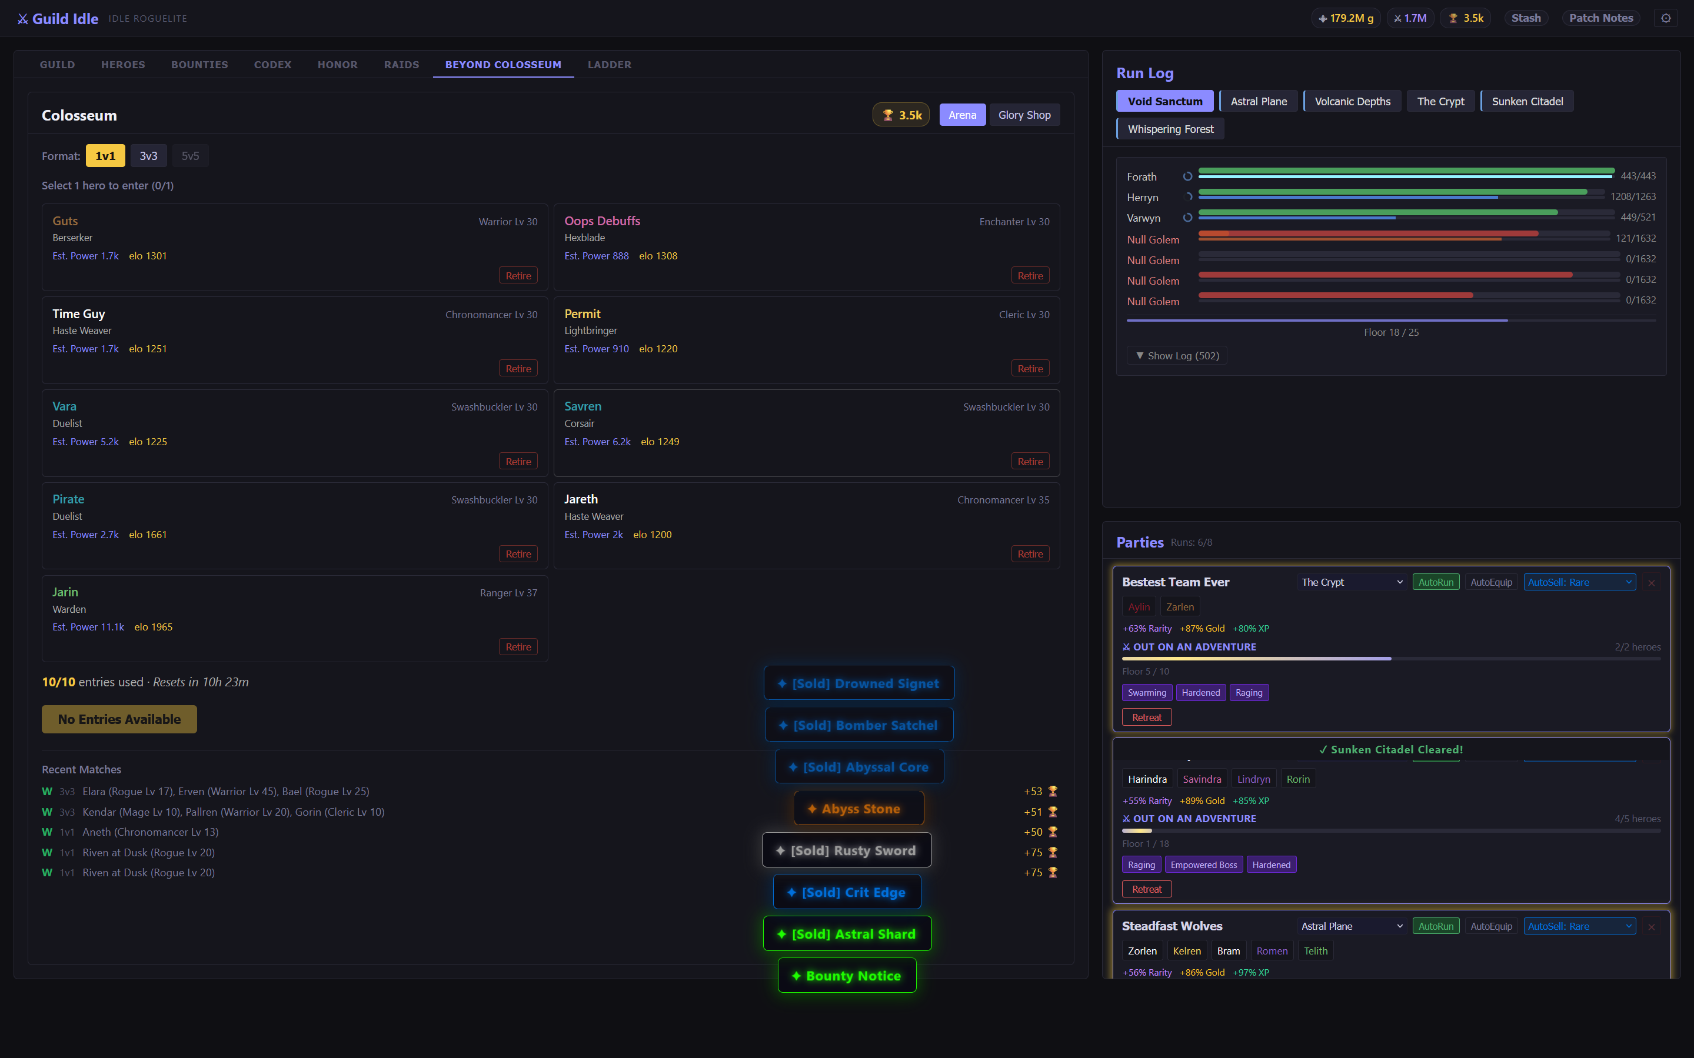Image resolution: width=1694 pixels, height=1058 pixels.
Task: Open the Stash
Action: tap(1525, 18)
